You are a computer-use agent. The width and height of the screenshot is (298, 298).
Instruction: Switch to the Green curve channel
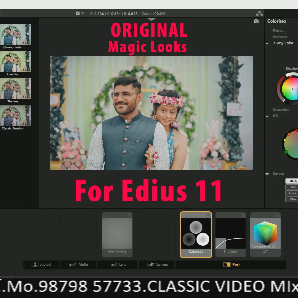coord(292,193)
